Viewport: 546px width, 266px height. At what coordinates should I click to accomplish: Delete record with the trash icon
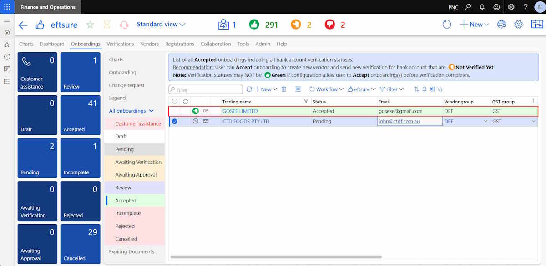point(284,89)
